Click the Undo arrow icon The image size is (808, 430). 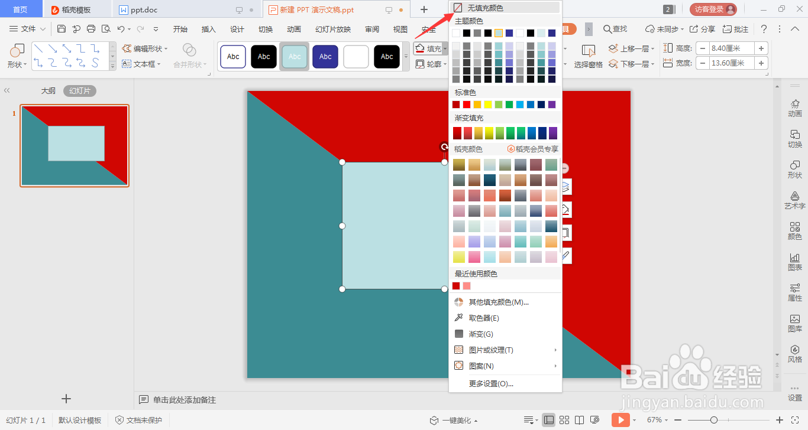tap(121, 29)
